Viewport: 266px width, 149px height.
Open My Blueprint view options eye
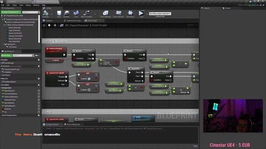pyautogui.click(x=37, y=55)
